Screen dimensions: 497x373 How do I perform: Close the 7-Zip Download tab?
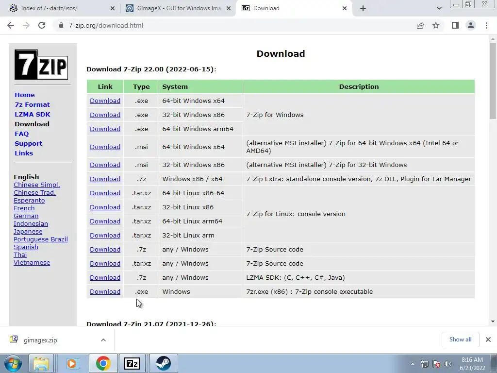pyautogui.click(x=345, y=8)
